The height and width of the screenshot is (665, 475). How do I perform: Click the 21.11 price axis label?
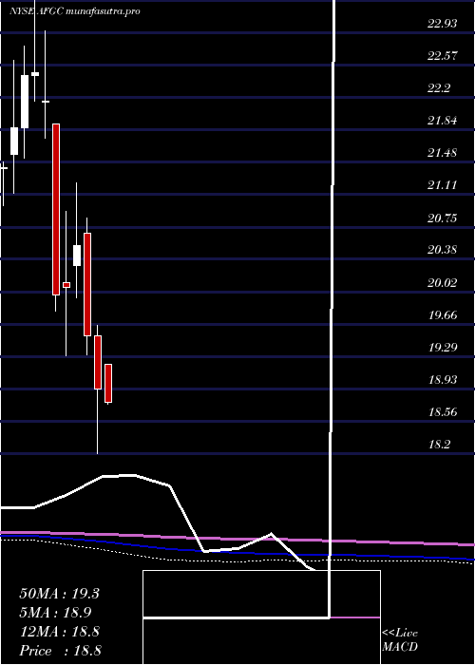pos(443,185)
